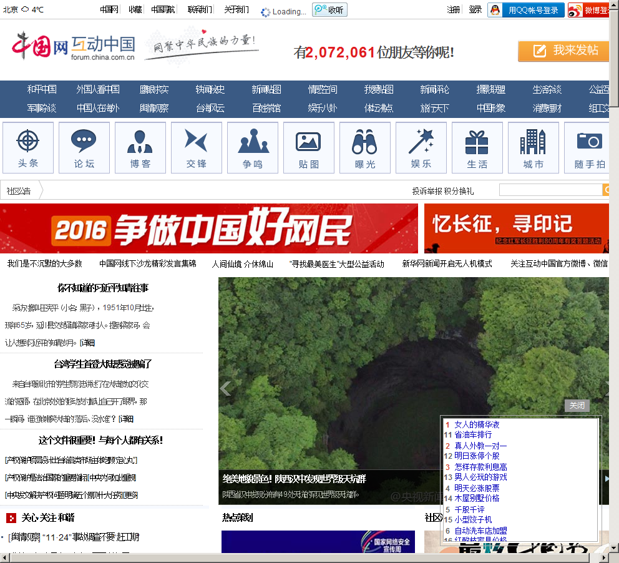Click ad link 女人的精华液
619x563 pixels.
[477, 424]
